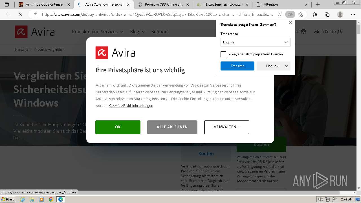Accept cookies with OK button

point(118,127)
